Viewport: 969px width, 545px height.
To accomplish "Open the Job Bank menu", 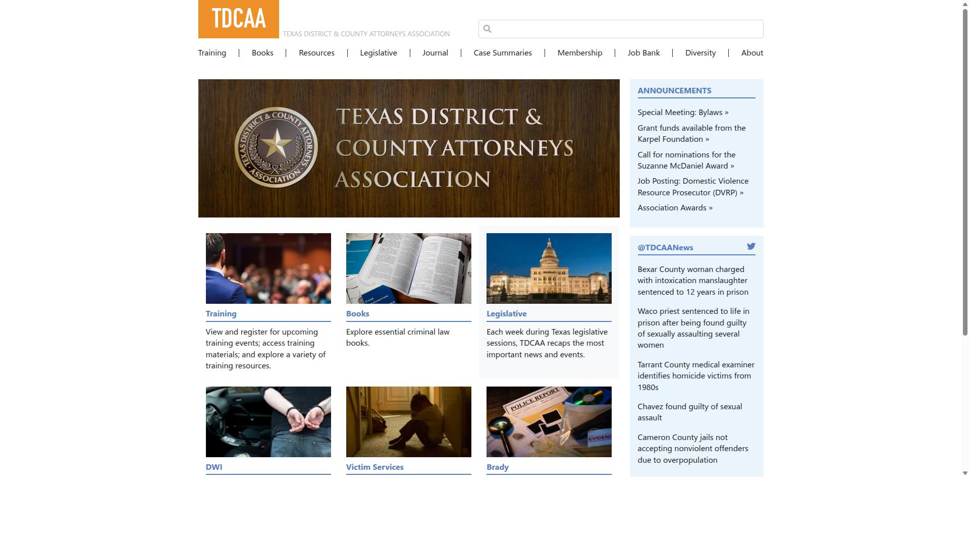I will click(643, 53).
